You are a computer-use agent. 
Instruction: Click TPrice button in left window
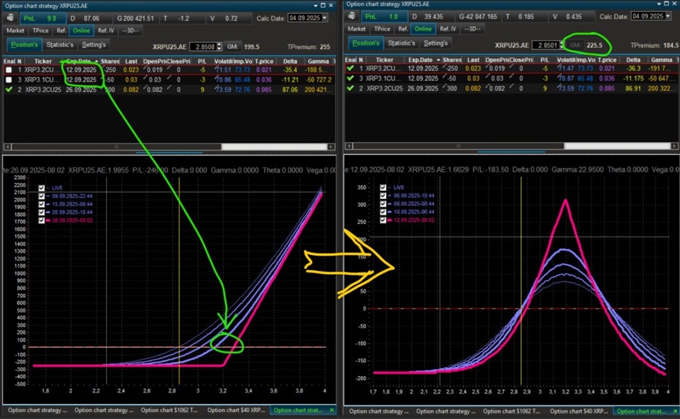click(x=40, y=30)
